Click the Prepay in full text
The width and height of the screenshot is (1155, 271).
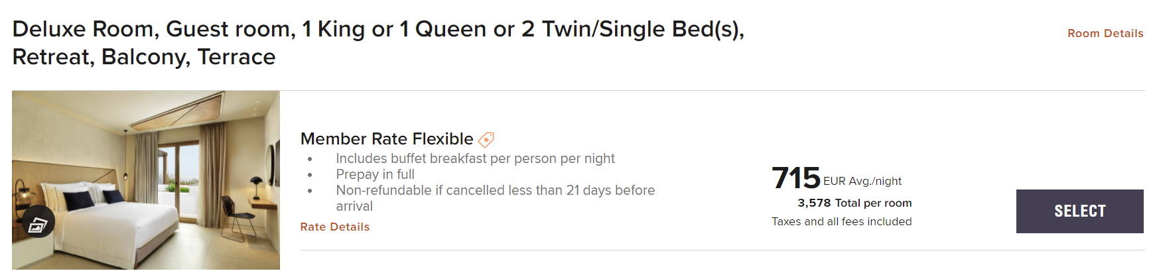point(375,174)
